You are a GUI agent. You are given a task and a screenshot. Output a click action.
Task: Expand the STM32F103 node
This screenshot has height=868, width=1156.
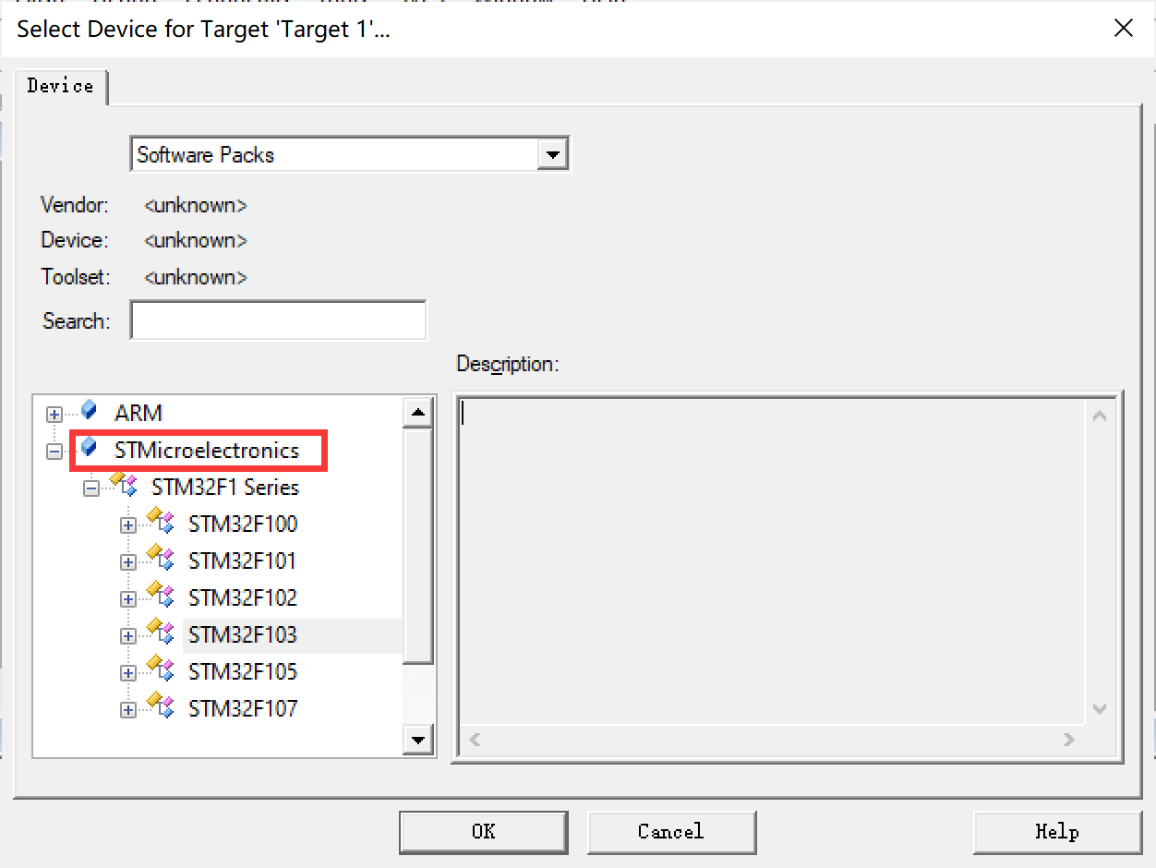click(x=128, y=636)
